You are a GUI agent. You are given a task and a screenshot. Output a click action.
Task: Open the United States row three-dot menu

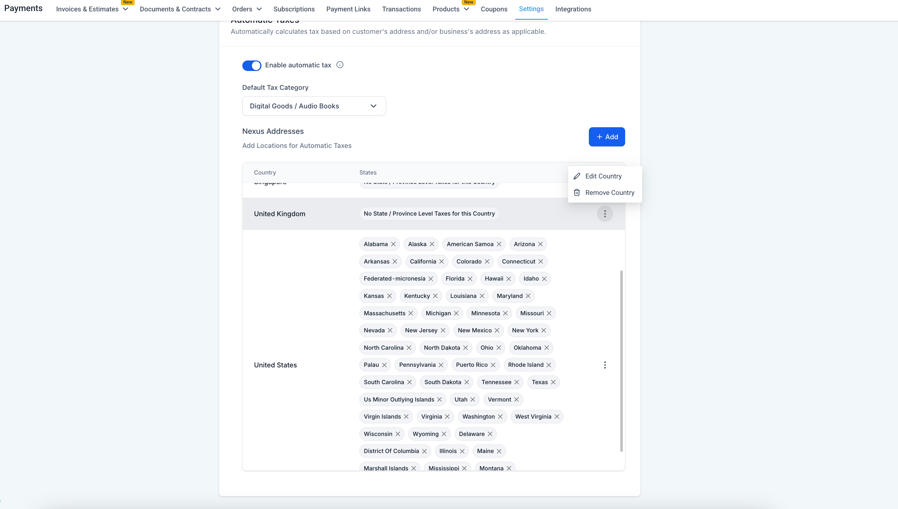point(605,365)
